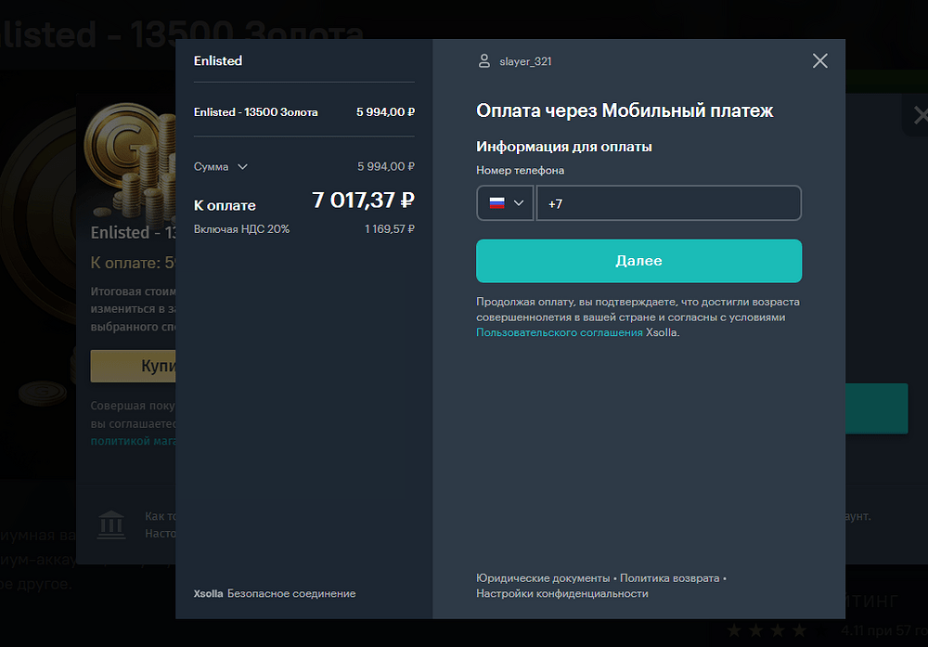Click the К оплате label
Viewport: 928px width, 647px height.
(225, 205)
